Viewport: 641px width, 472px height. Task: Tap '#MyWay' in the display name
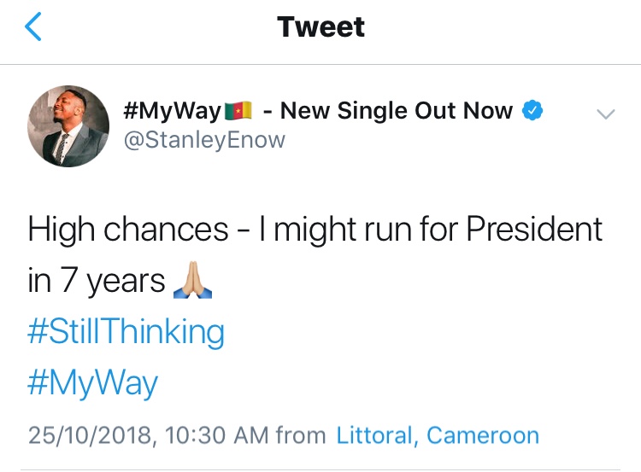coord(172,111)
